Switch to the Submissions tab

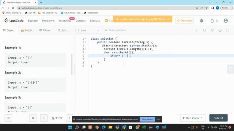pyautogui.click(x=63, y=30)
